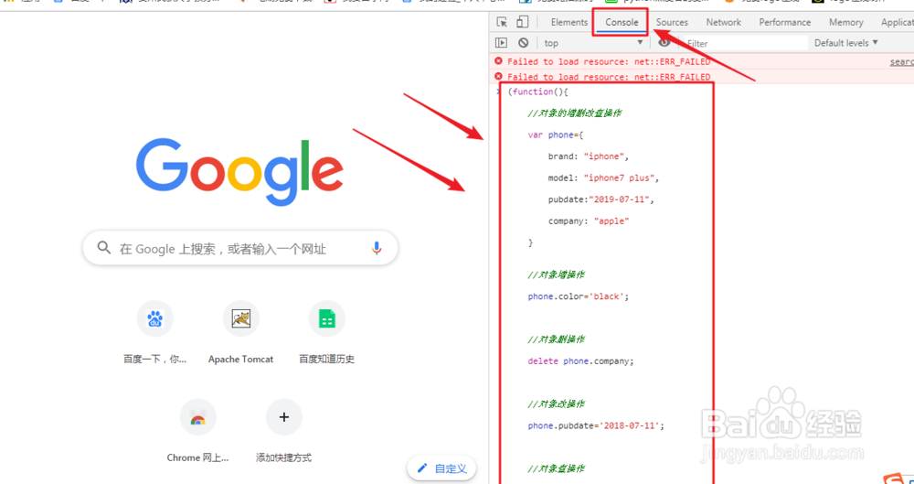Switch to the Console tab
Screen dimensions: 914x484
point(622,22)
